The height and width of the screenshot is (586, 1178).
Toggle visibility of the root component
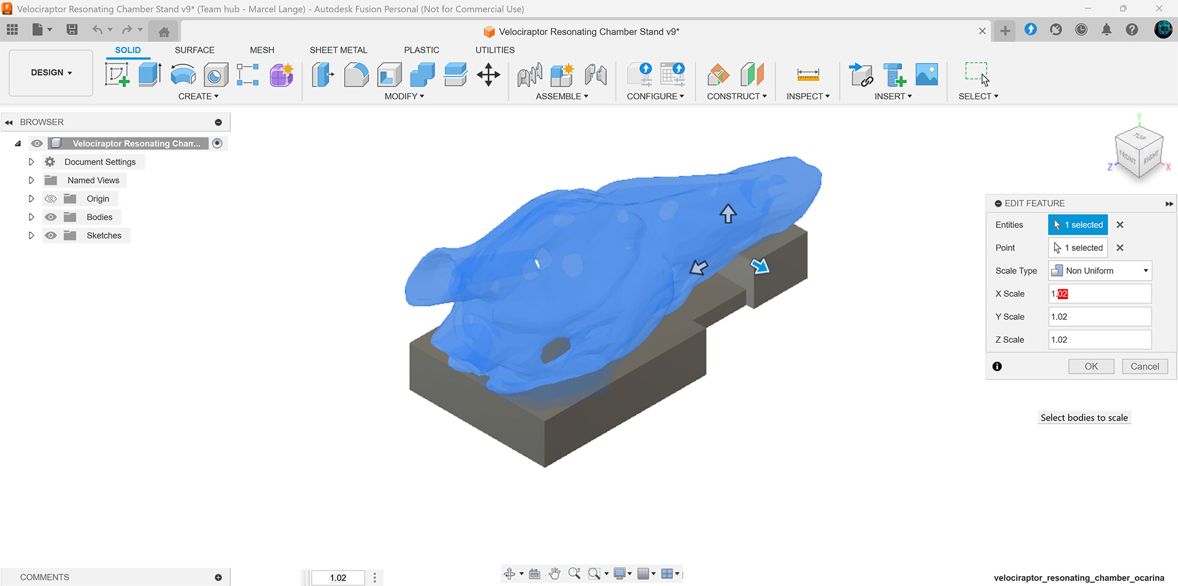pos(37,143)
